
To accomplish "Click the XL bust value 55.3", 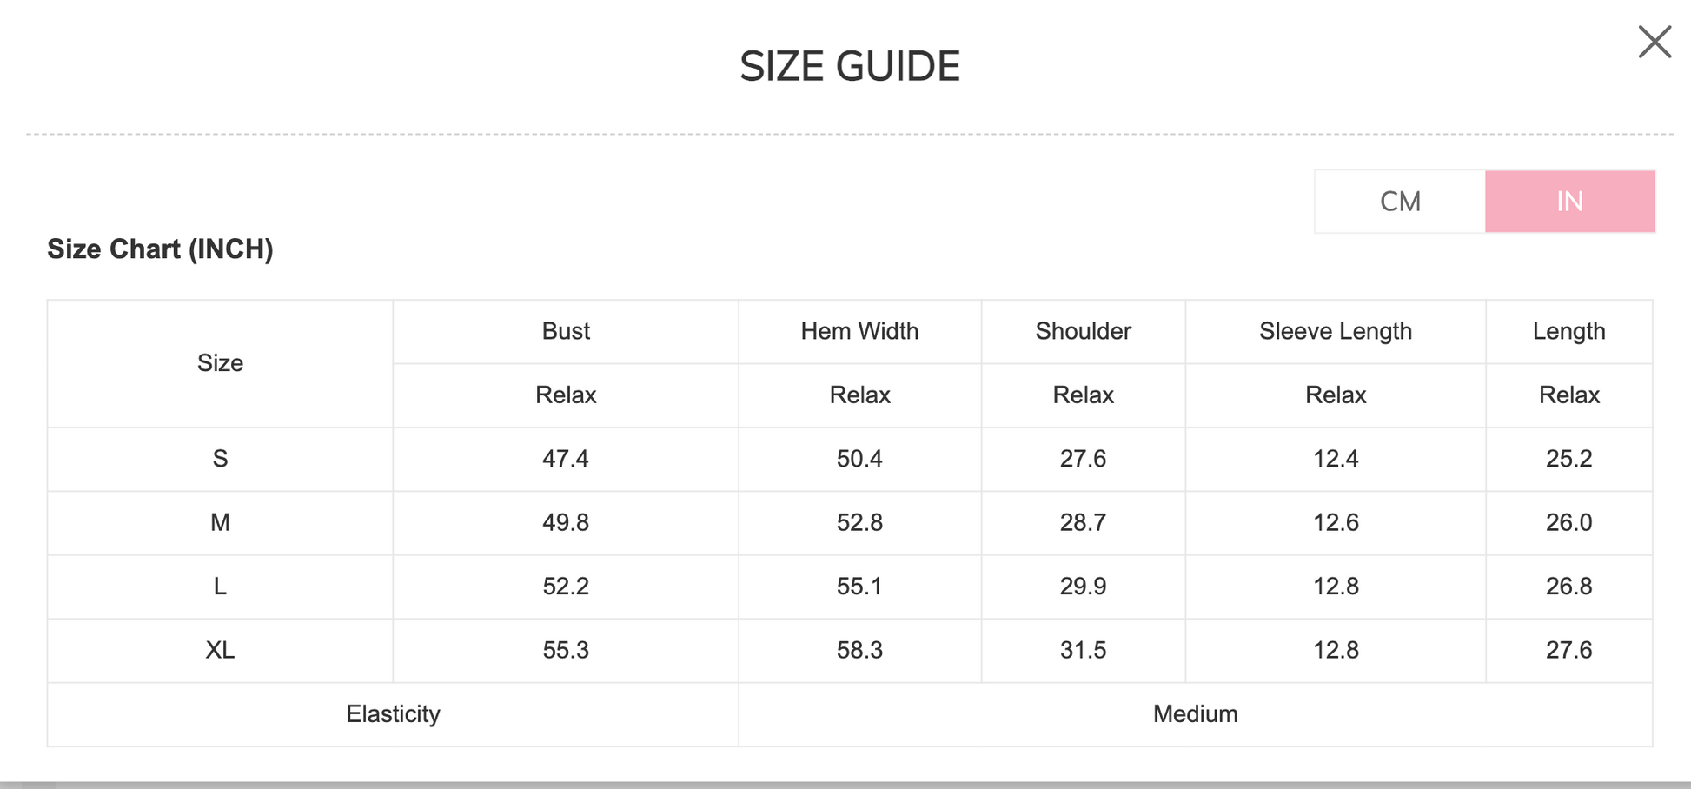I will click(565, 650).
